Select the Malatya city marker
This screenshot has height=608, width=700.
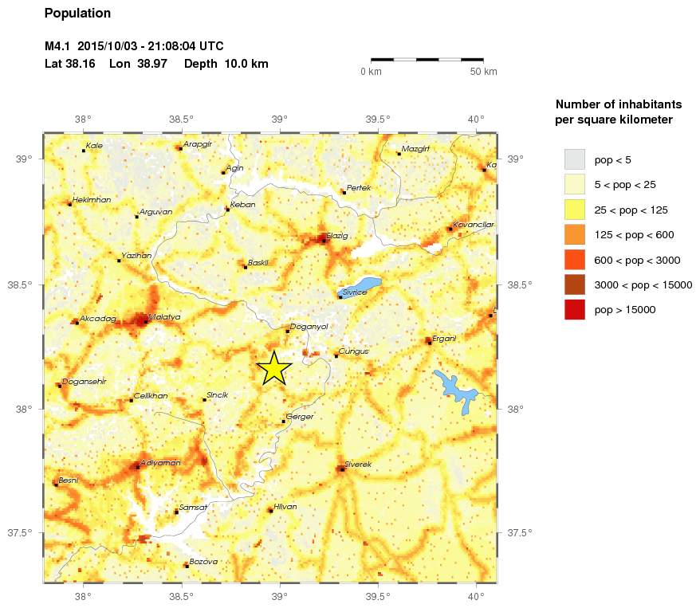pyautogui.click(x=146, y=322)
